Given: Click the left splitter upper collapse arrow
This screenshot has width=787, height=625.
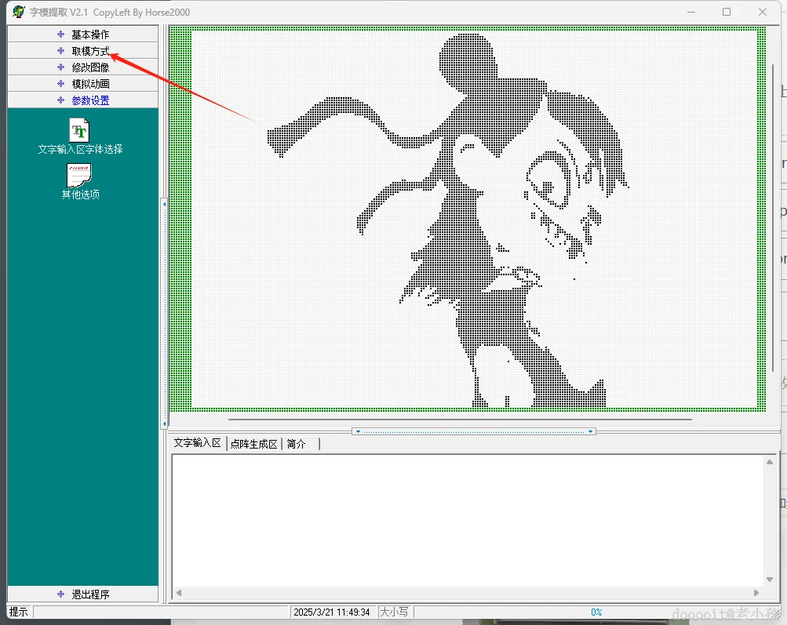Looking at the screenshot, I should coord(164,204).
